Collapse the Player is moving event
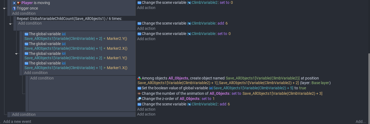The height and width of the screenshot is (124, 370). tap(4, 8)
